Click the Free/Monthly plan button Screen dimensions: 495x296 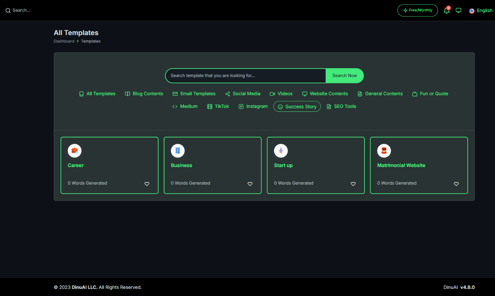tap(418, 11)
